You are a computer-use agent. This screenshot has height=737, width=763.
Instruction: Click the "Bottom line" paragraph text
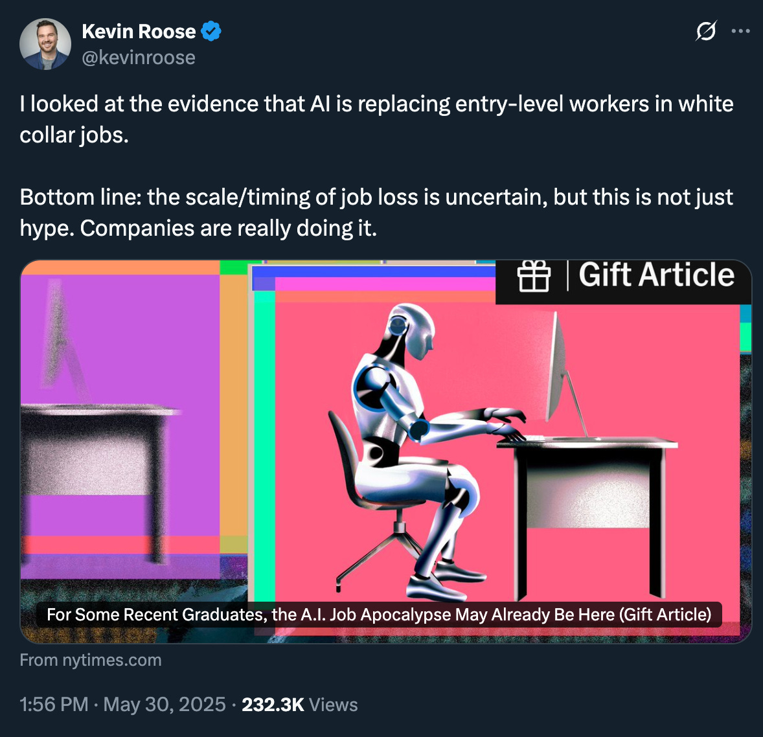(x=376, y=212)
